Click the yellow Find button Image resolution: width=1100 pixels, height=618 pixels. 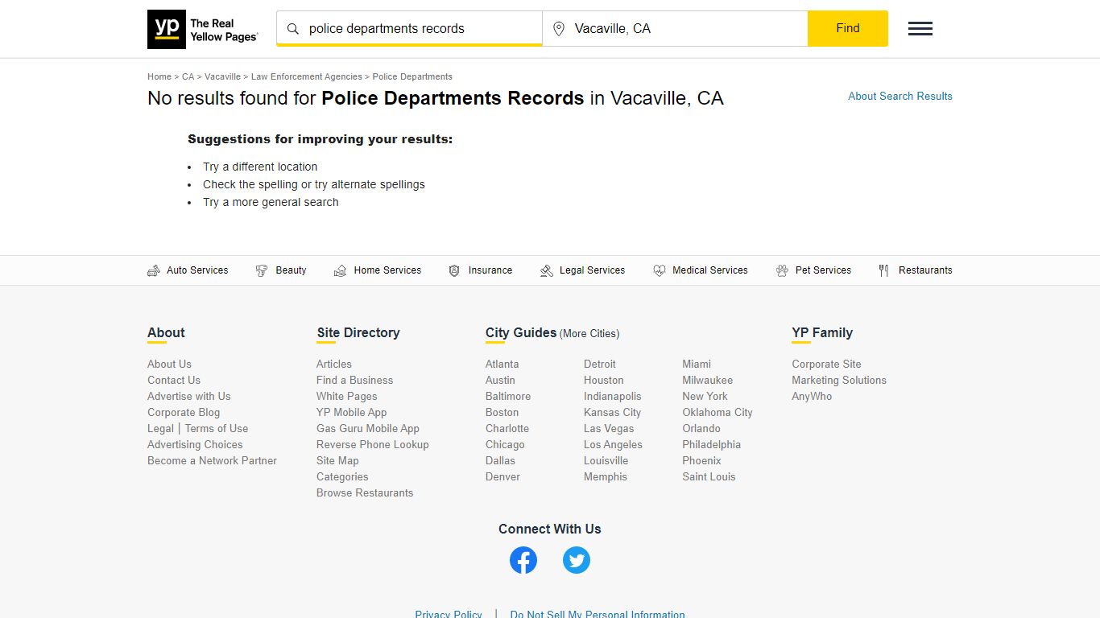[x=848, y=28]
